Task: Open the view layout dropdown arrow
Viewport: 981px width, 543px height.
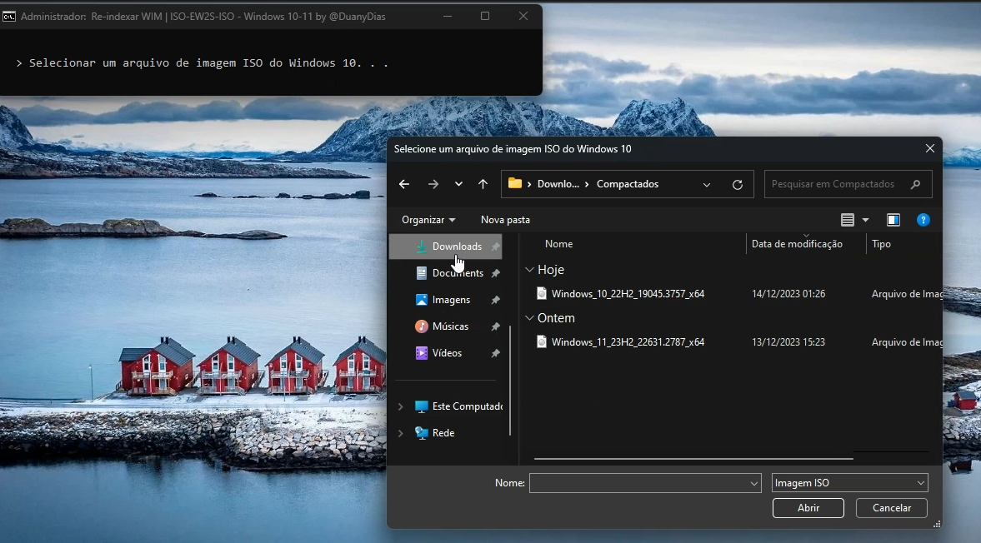Action: [865, 219]
